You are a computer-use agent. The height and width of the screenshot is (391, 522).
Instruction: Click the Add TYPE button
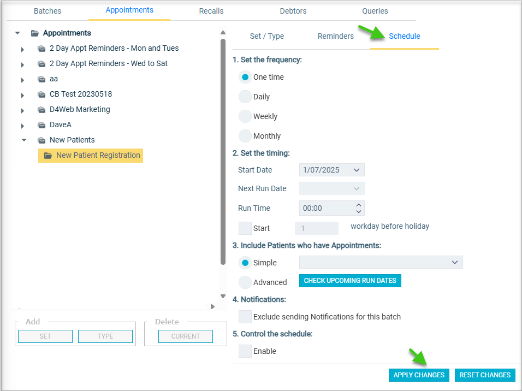105,336
